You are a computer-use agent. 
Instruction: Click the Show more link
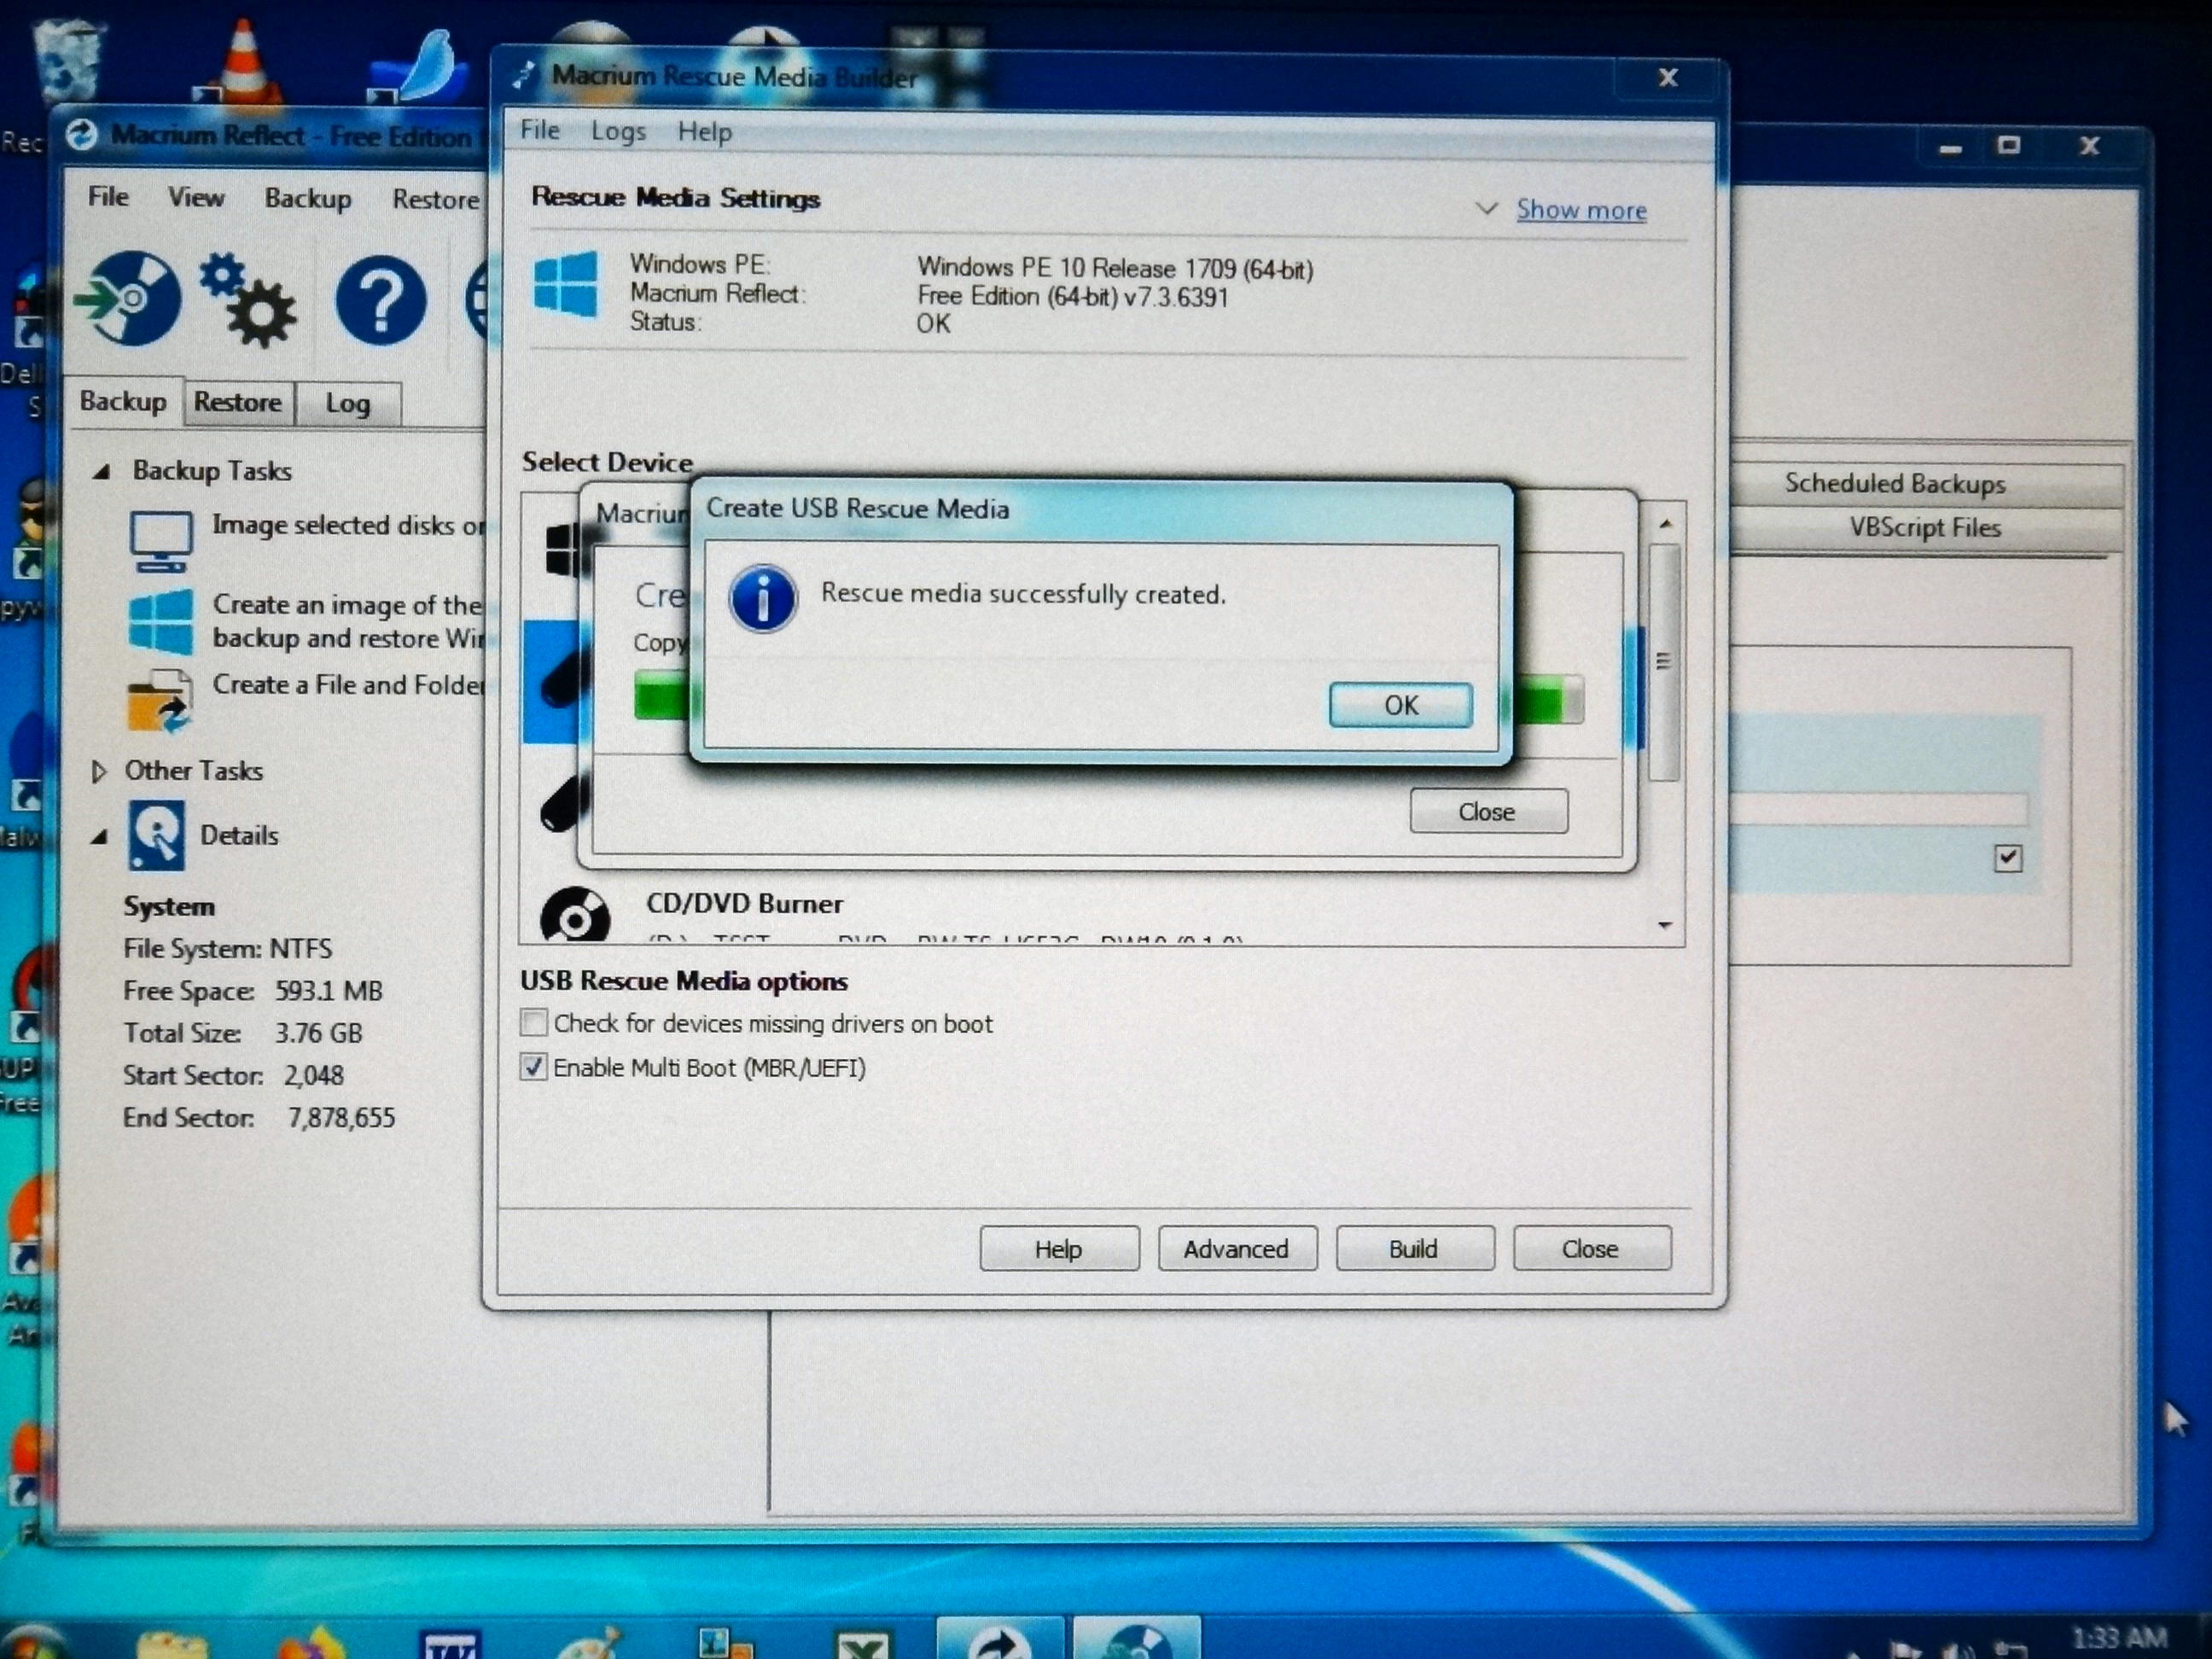tap(1581, 210)
